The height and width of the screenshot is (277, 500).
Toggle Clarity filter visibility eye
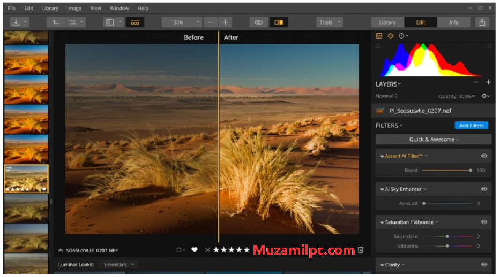click(484, 265)
